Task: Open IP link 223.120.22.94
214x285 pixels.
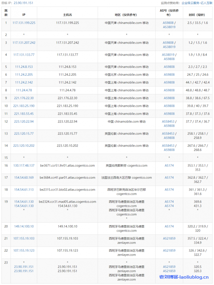Action: (x=24, y=122)
